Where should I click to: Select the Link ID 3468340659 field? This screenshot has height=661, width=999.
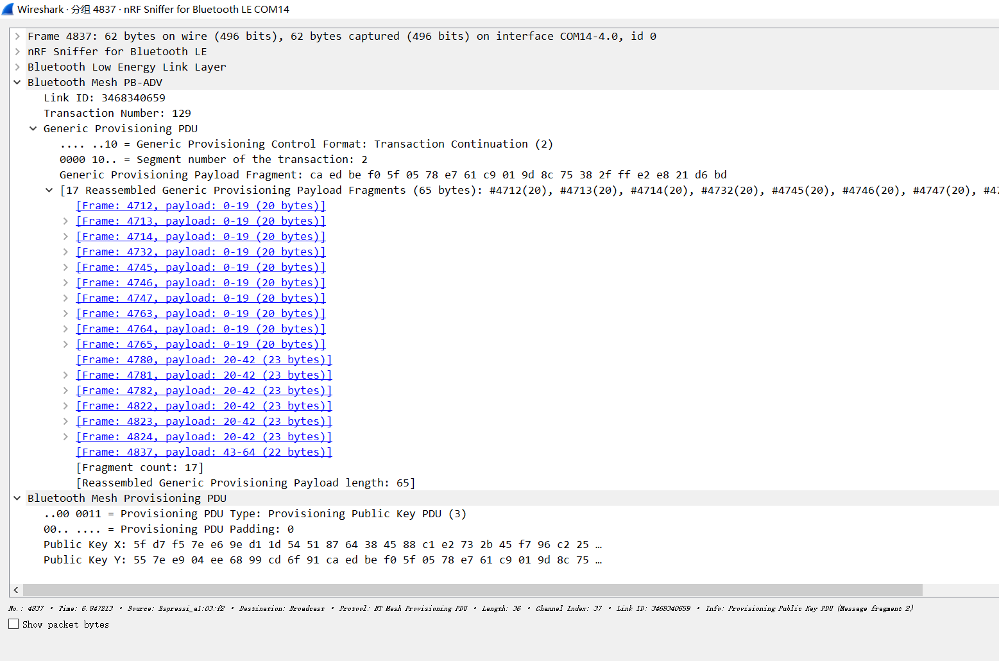pyautogui.click(x=104, y=98)
